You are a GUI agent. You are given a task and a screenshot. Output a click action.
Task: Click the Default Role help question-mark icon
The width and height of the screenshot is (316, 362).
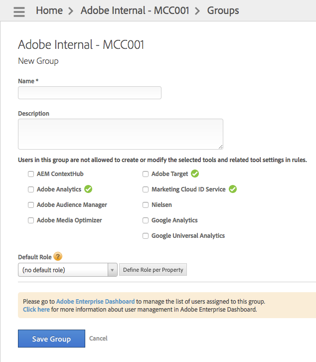pyautogui.click(x=58, y=257)
